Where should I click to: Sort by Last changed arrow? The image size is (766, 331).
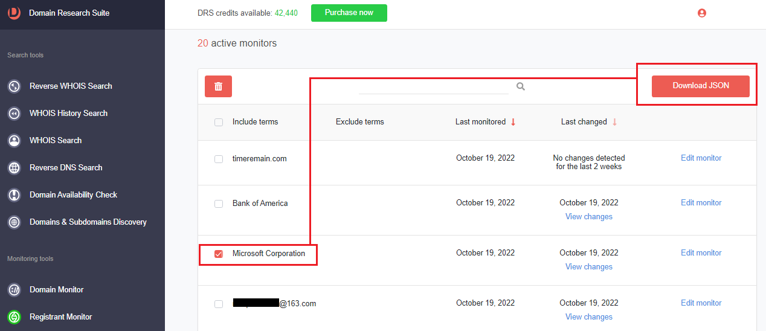[x=614, y=122]
